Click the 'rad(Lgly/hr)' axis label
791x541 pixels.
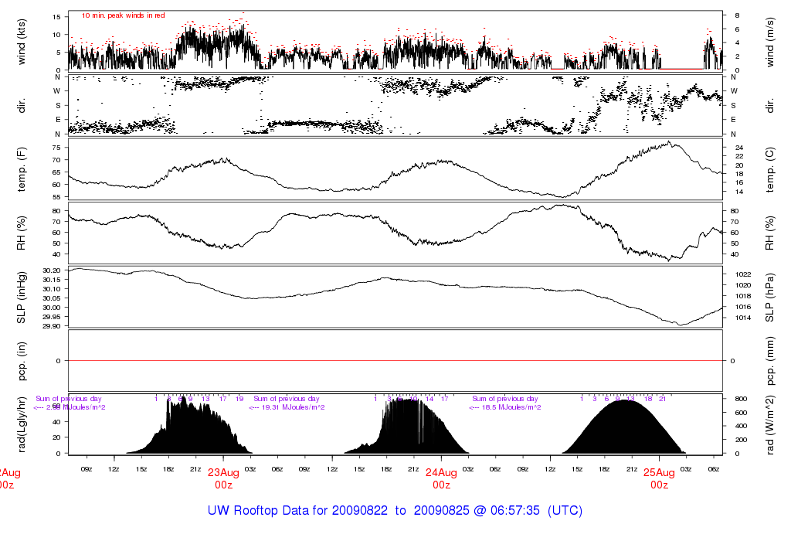(x=21, y=424)
